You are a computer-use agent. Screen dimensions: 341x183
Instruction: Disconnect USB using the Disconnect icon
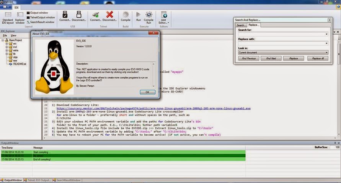click(x=79, y=16)
